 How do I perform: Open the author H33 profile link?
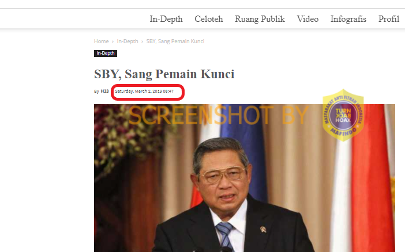(104, 91)
